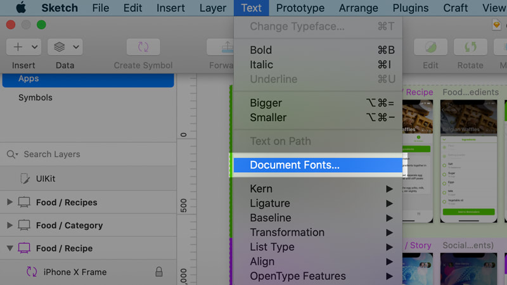Expand the Food / Category artboard
The height and width of the screenshot is (285, 507).
click(10, 225)
